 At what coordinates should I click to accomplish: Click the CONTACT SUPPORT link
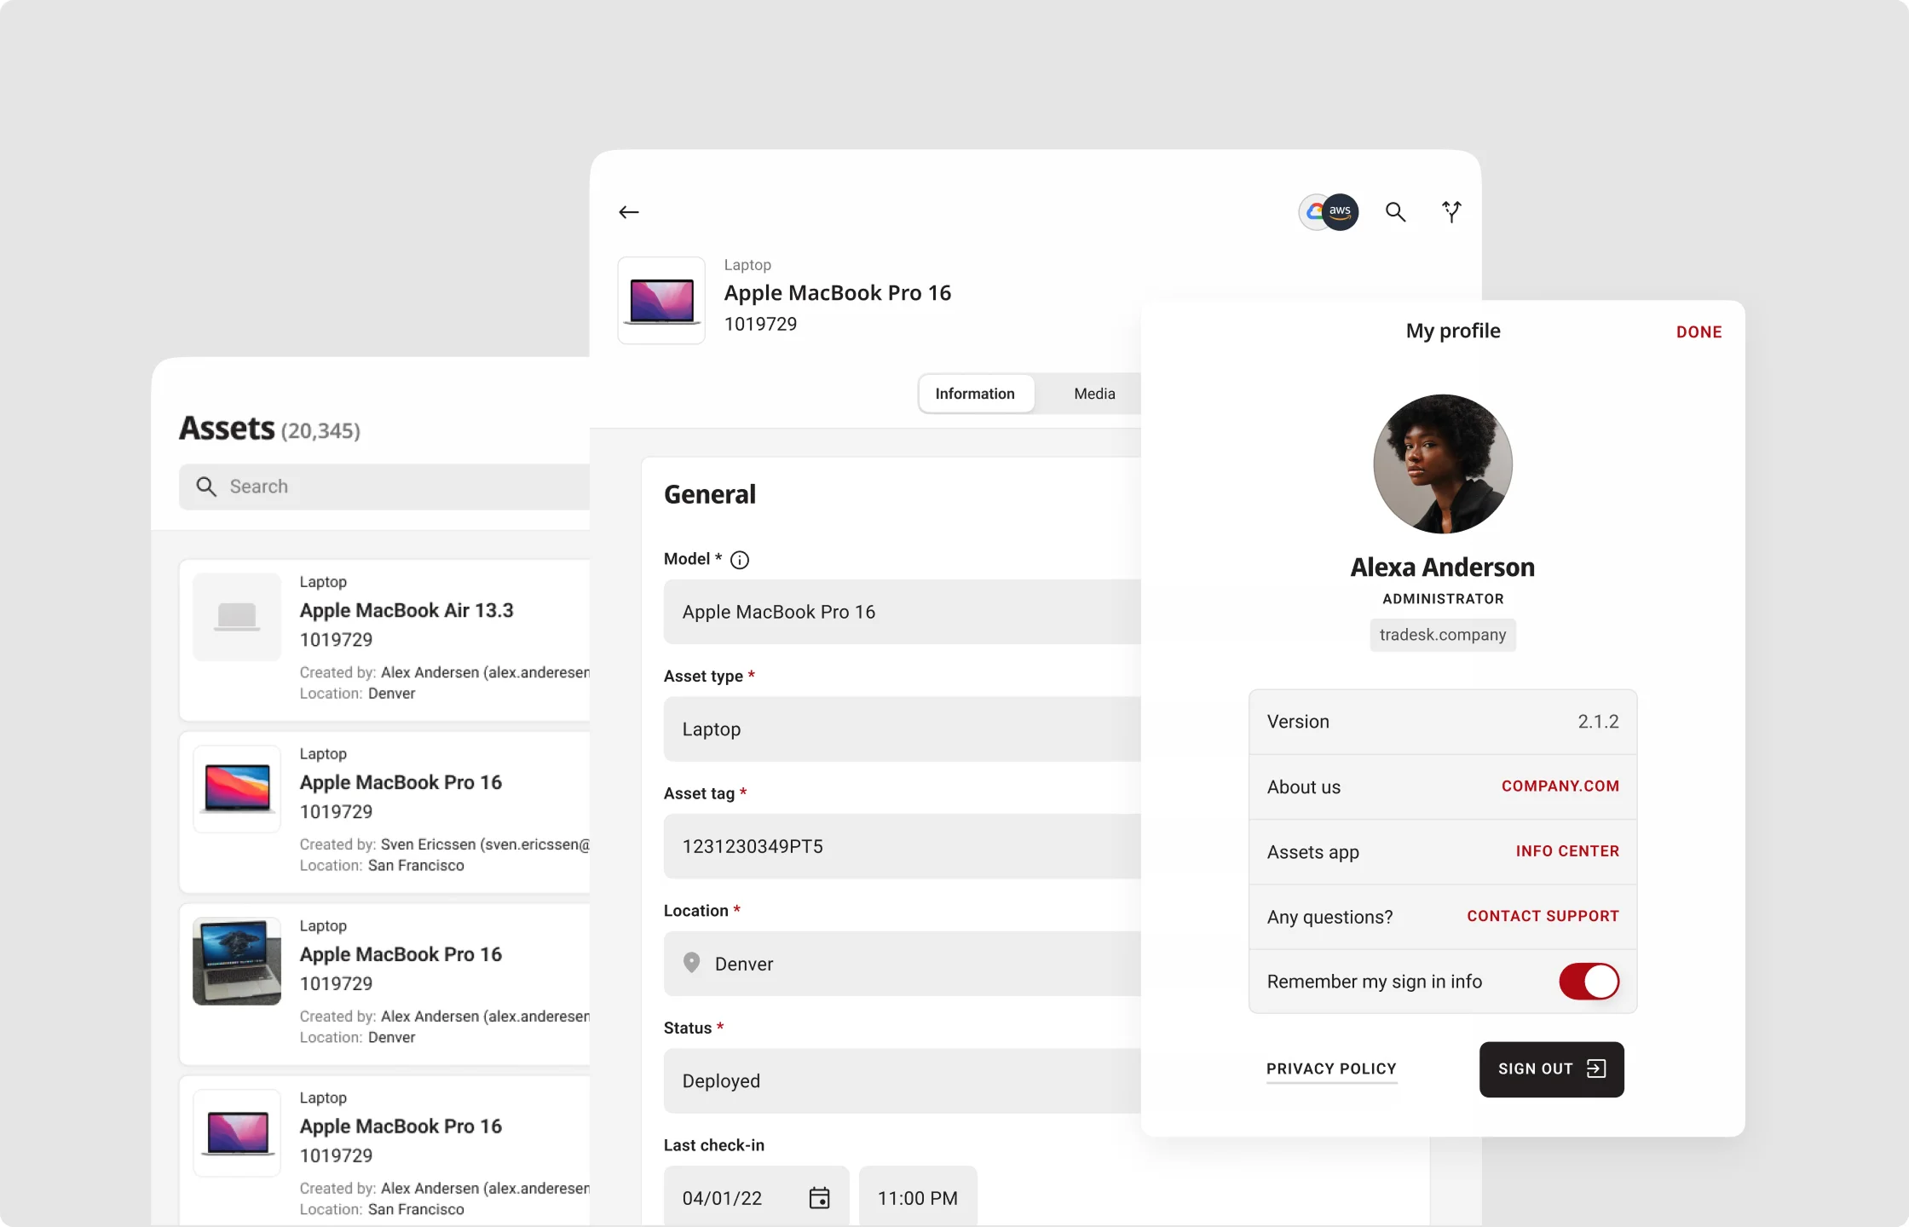pos(1543,916)
